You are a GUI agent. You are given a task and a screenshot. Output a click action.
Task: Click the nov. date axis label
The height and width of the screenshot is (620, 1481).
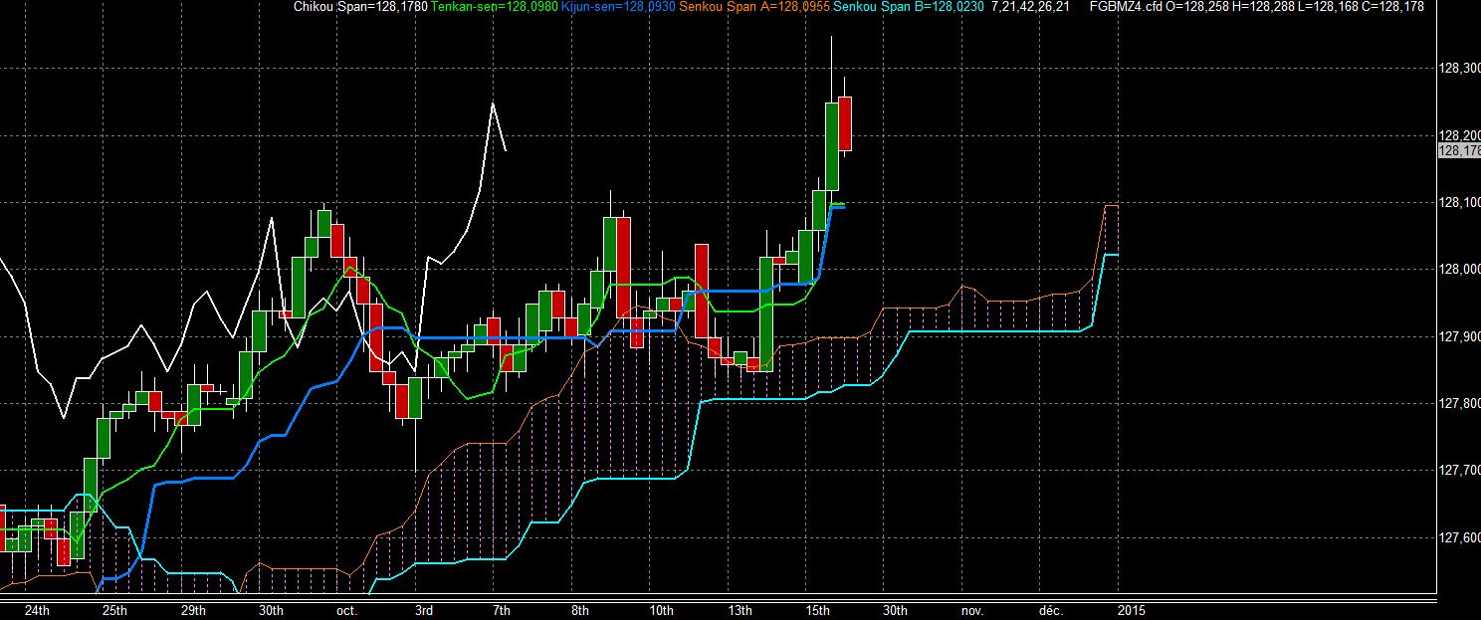point(970,610)
